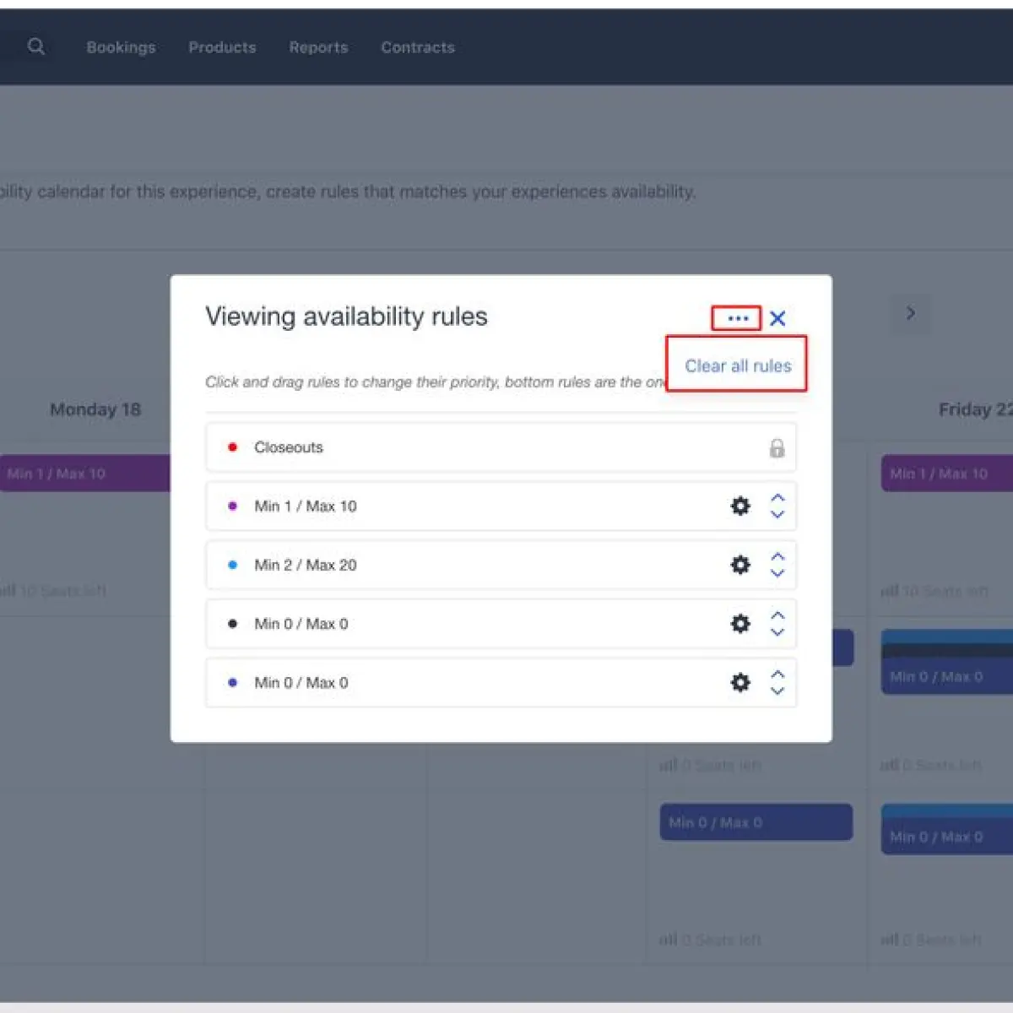This screenshot has width=1013, height=1013.
Task: Select the Min 1 / Max 10 rule label
Action: click(x=306, y=506)
